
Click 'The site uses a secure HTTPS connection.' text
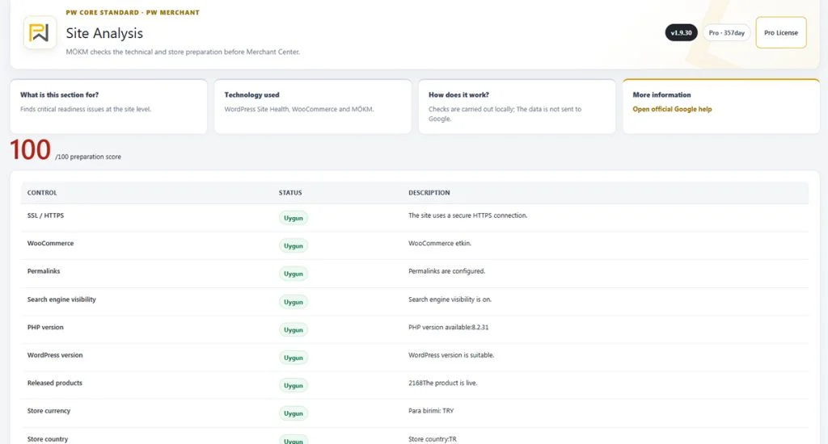pos(467,216)
